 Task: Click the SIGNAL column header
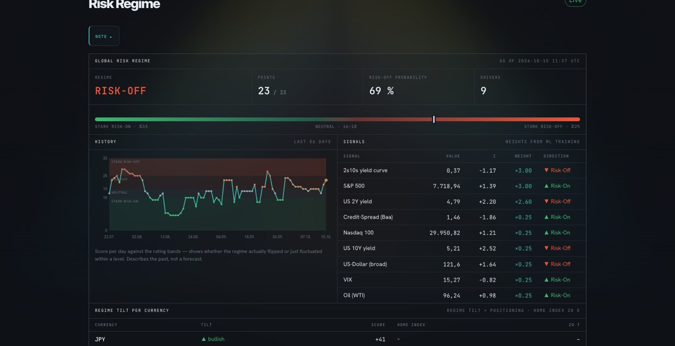click(352, 156)
